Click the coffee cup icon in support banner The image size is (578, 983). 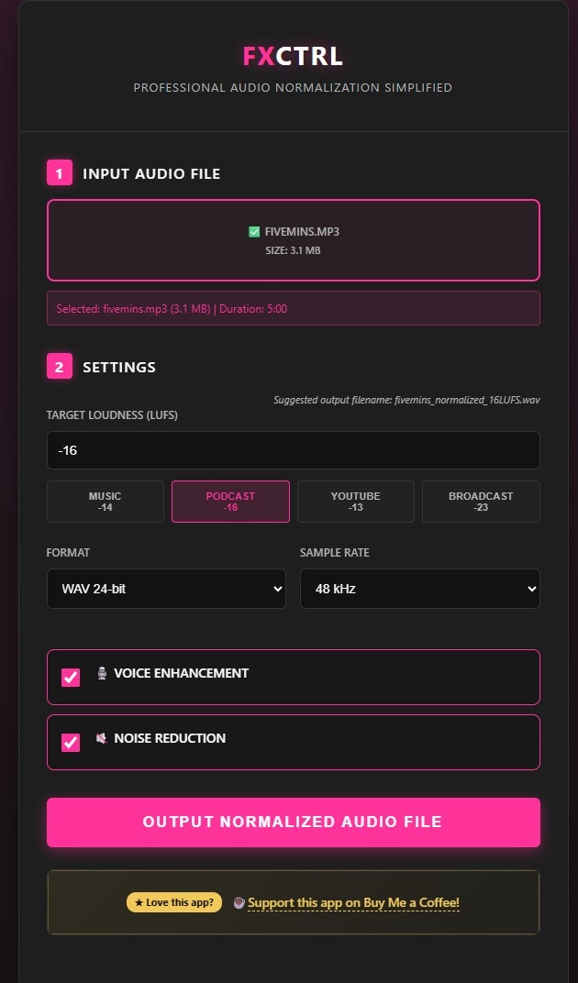tap(239, 902)
